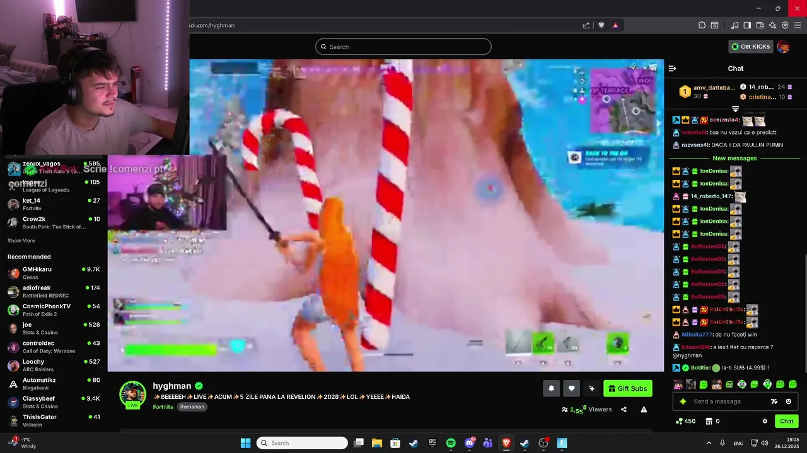The height and width of the screenshot is (453, 807).
Task: Open the user profile avatar menu
Action: pyautogui.click(x=783, y=47)
